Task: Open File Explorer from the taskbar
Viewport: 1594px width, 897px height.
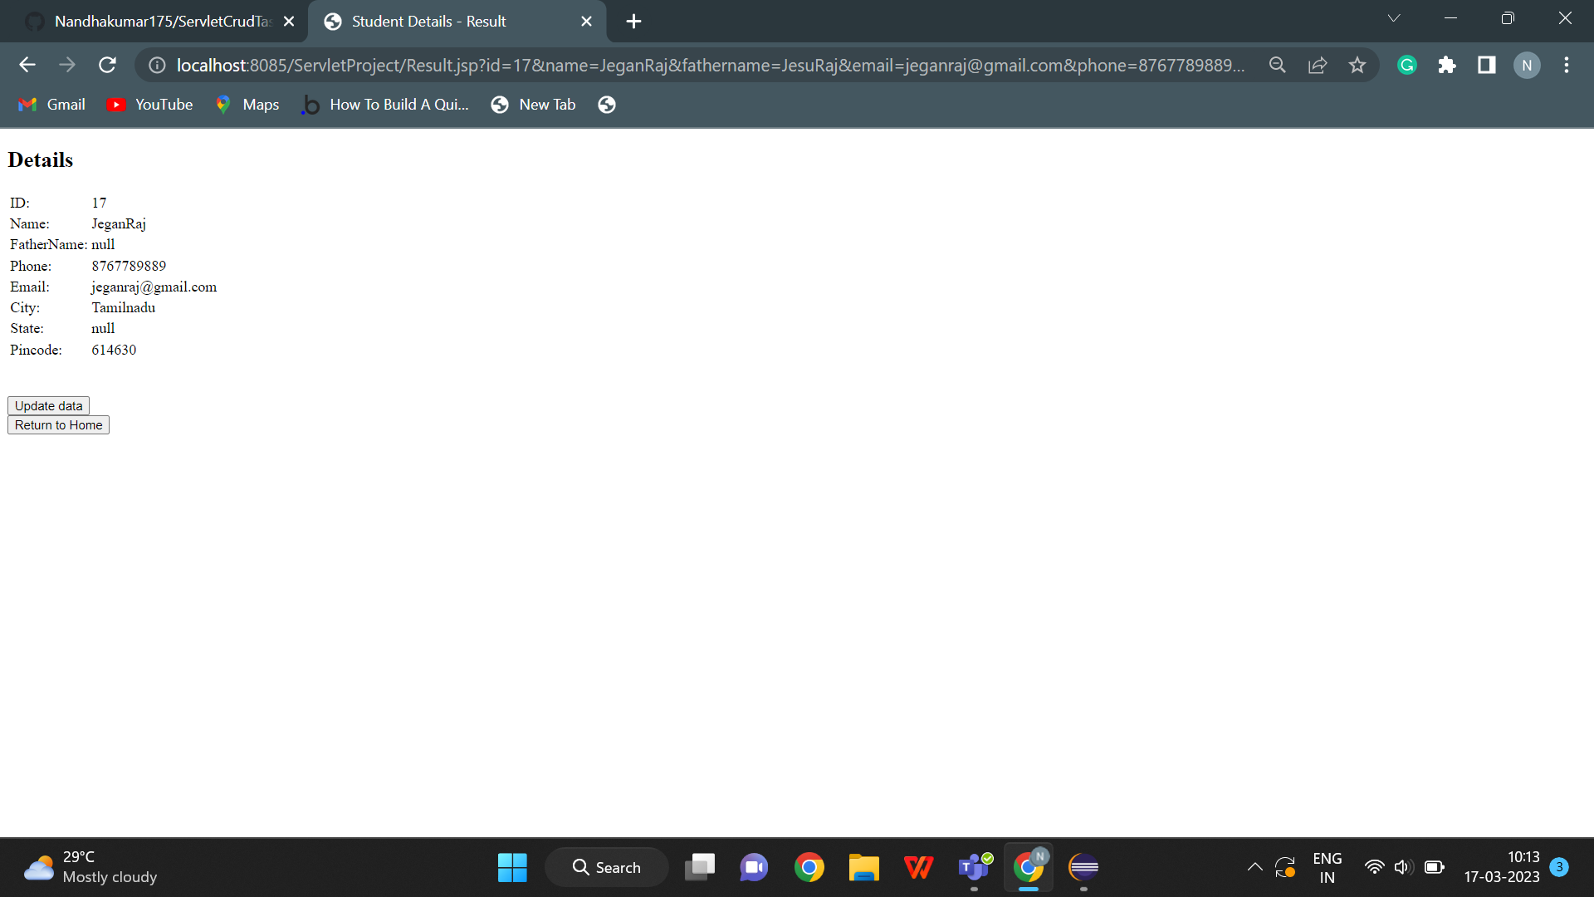Action: [x=863, y=867]
